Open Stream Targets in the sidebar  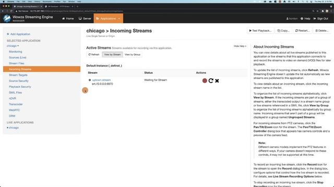18,75
